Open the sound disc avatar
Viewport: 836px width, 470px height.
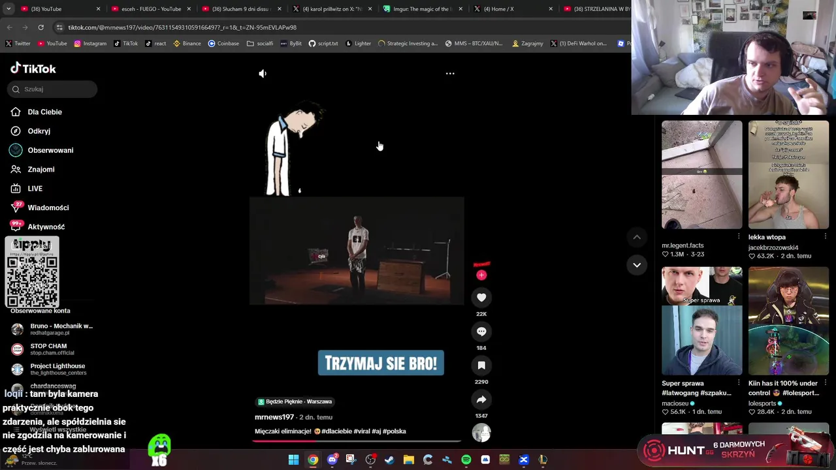pos(481,433)
